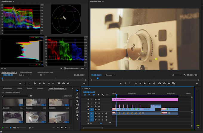Open Einpassen zoom level dropdown
This screenshot has height=133, width=203.
click(110, 75)
